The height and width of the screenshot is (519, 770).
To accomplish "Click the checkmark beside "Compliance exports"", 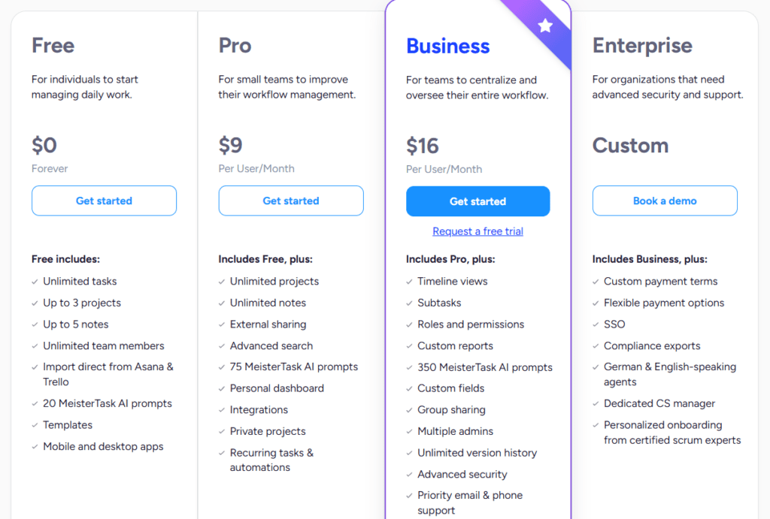I will pos(596,345).
